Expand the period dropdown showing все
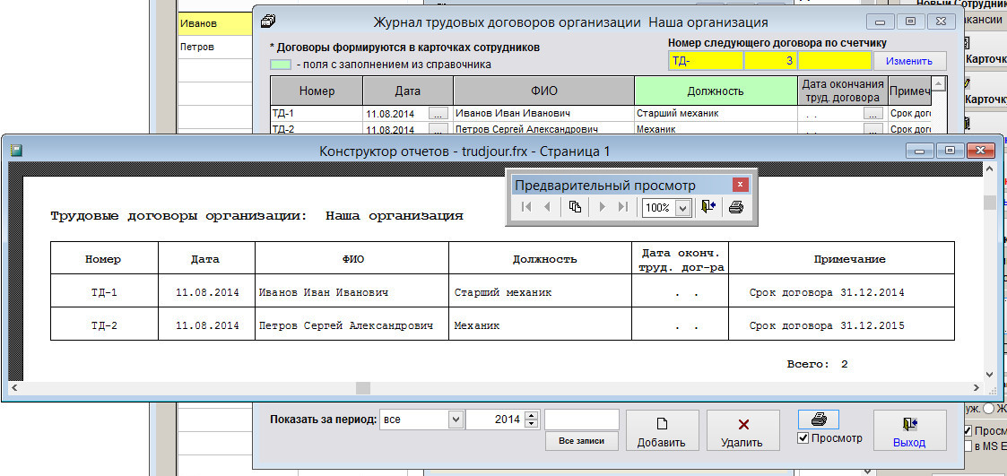1007x476 pixels. pos(455,420)
